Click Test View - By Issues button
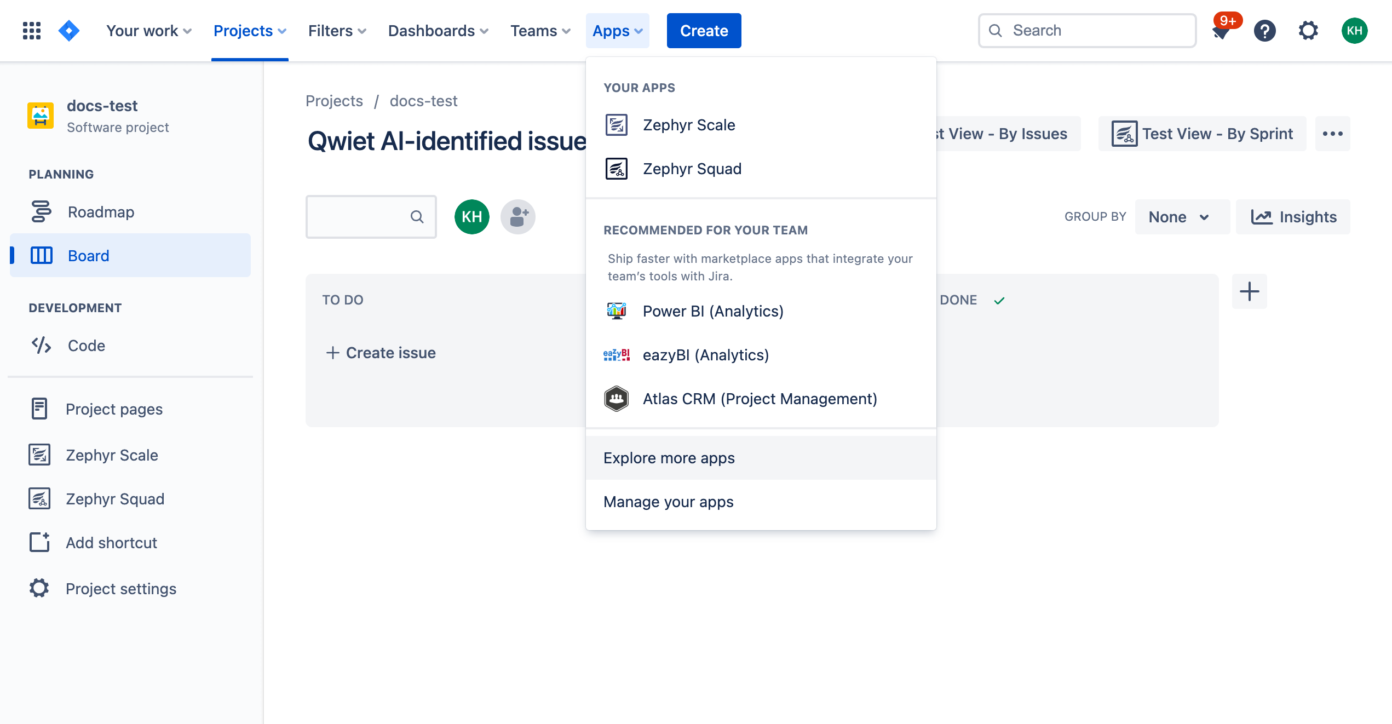This screenshot has height=724, width=1392. coord(1009,134)
